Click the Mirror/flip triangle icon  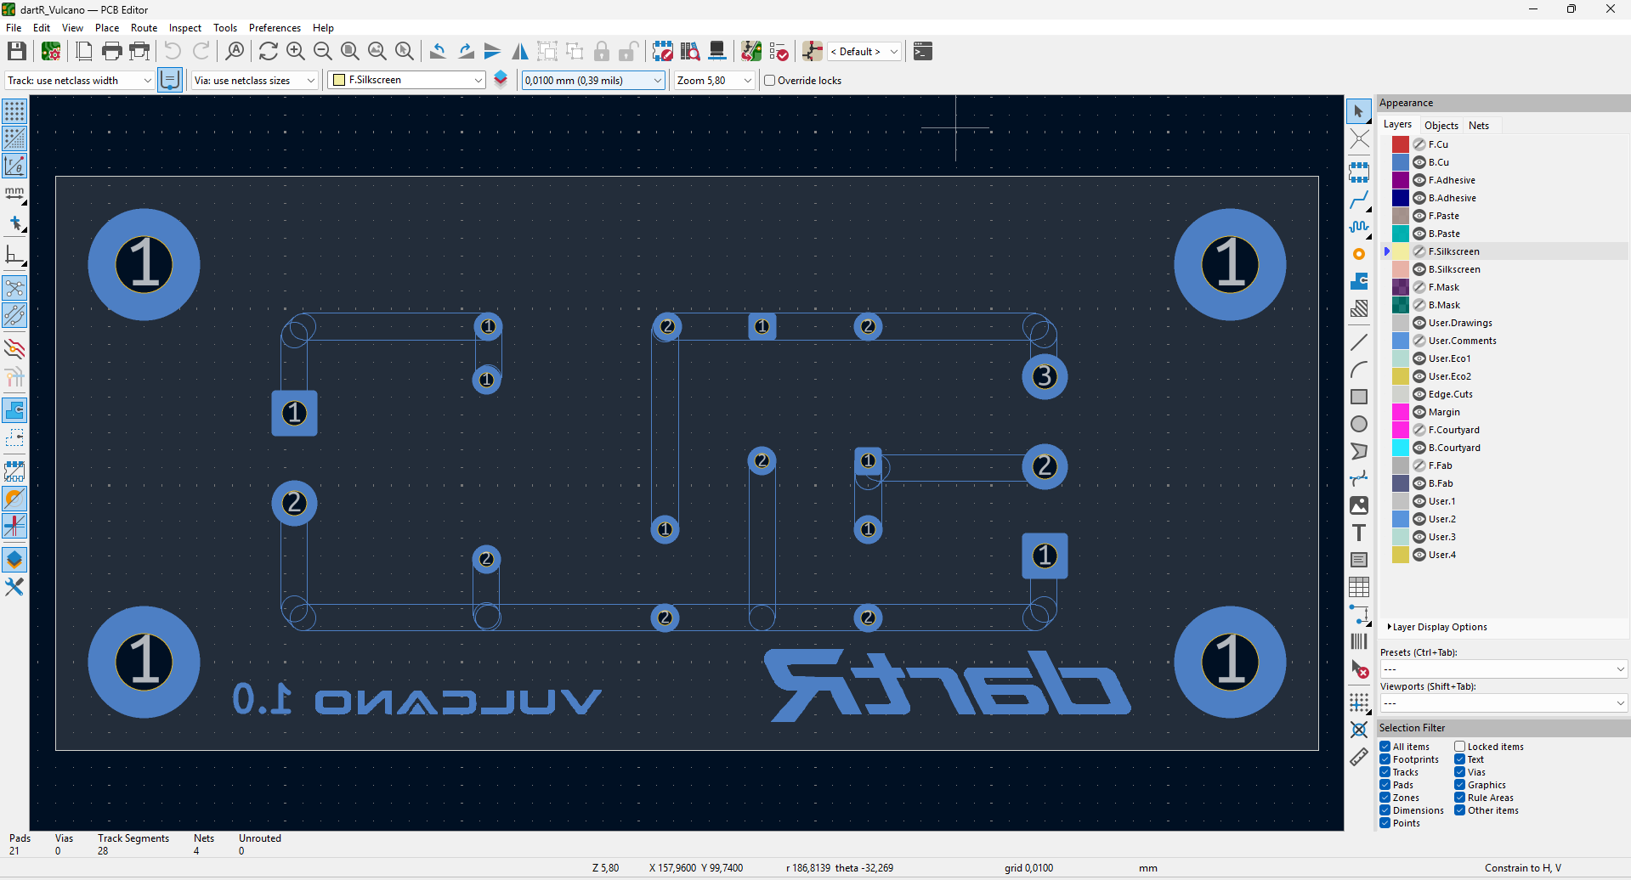click(x=520, y=51)
